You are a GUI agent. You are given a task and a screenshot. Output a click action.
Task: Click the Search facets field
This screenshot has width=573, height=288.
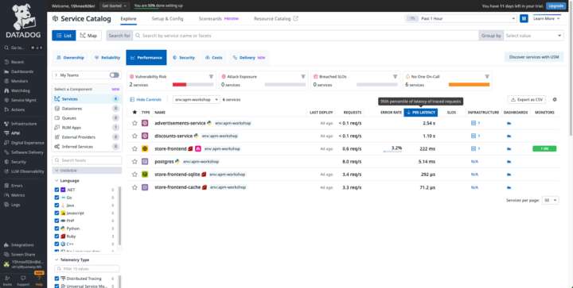point(87,160)
